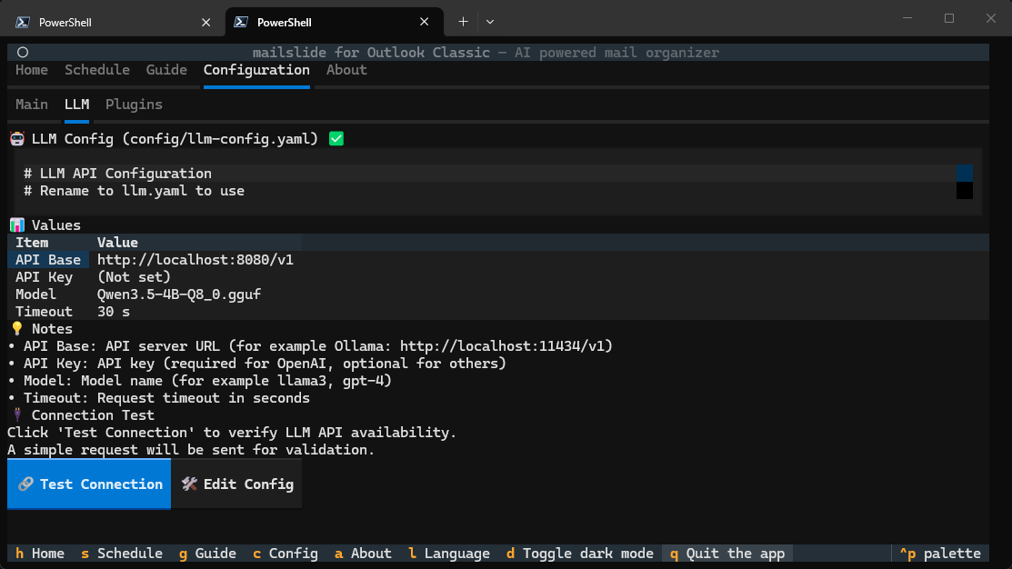Image resolution: width=1012 pixels, height=569 pixels.
Task: Open a new terminal tab with plus
Action: point(463,22)
